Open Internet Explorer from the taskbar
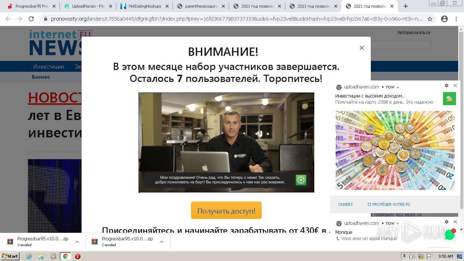The image size is (464, 261). click(29, 256)
